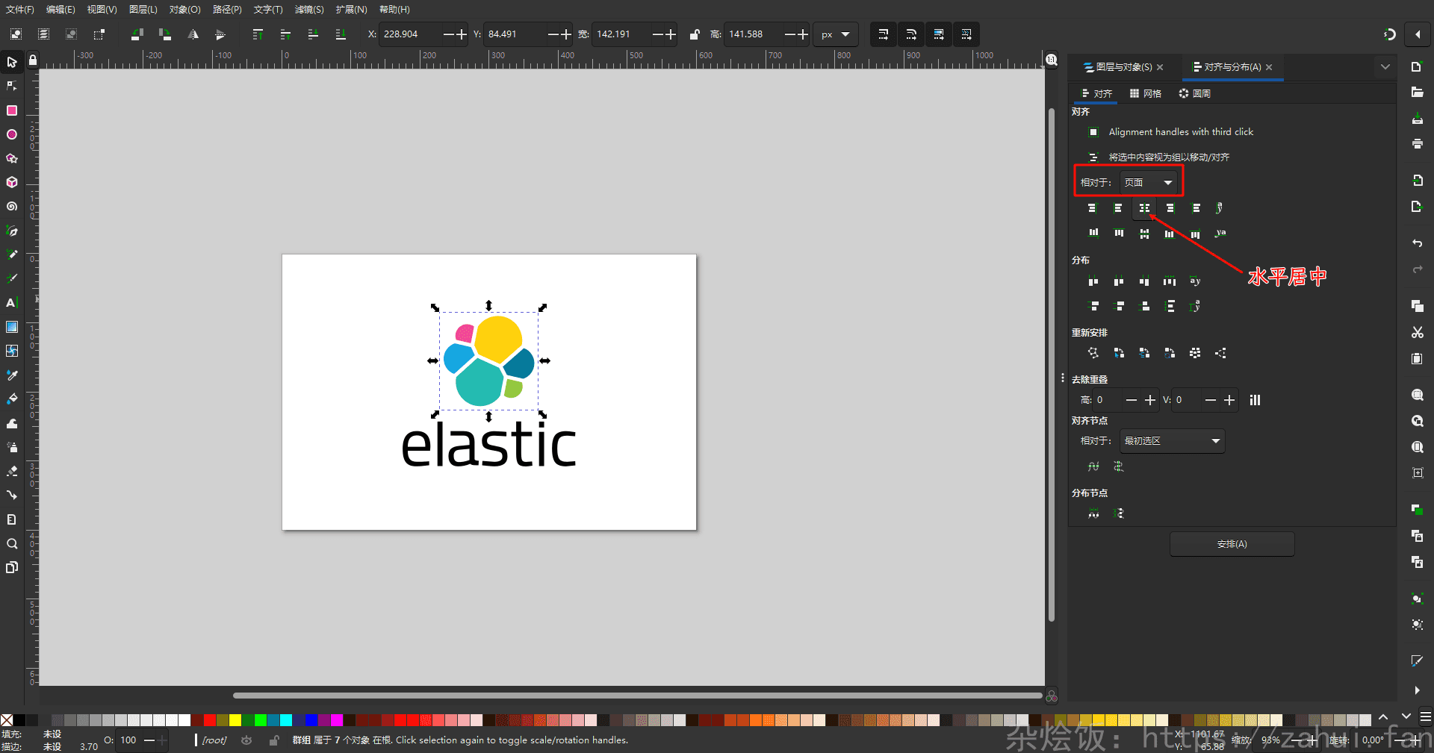The image size is (1434, 753).
Task: Pick the yellow swatch in the palette
Action: coord(235,720)
